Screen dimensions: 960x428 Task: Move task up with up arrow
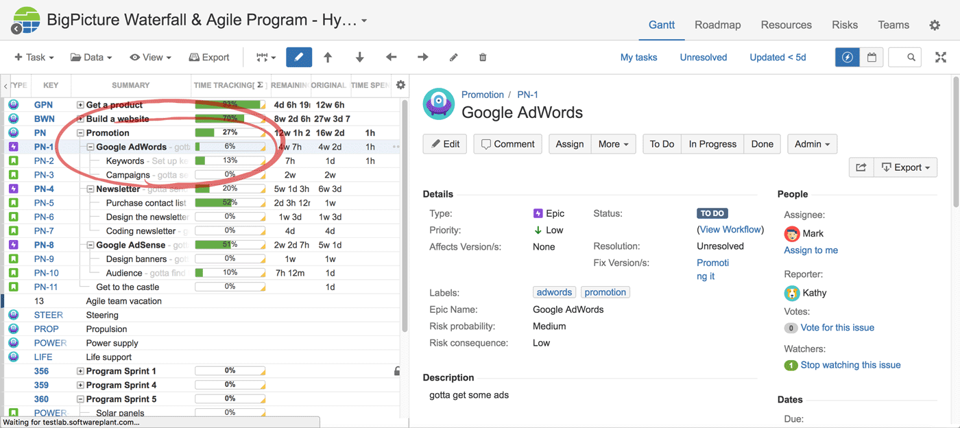pos(328,58)
